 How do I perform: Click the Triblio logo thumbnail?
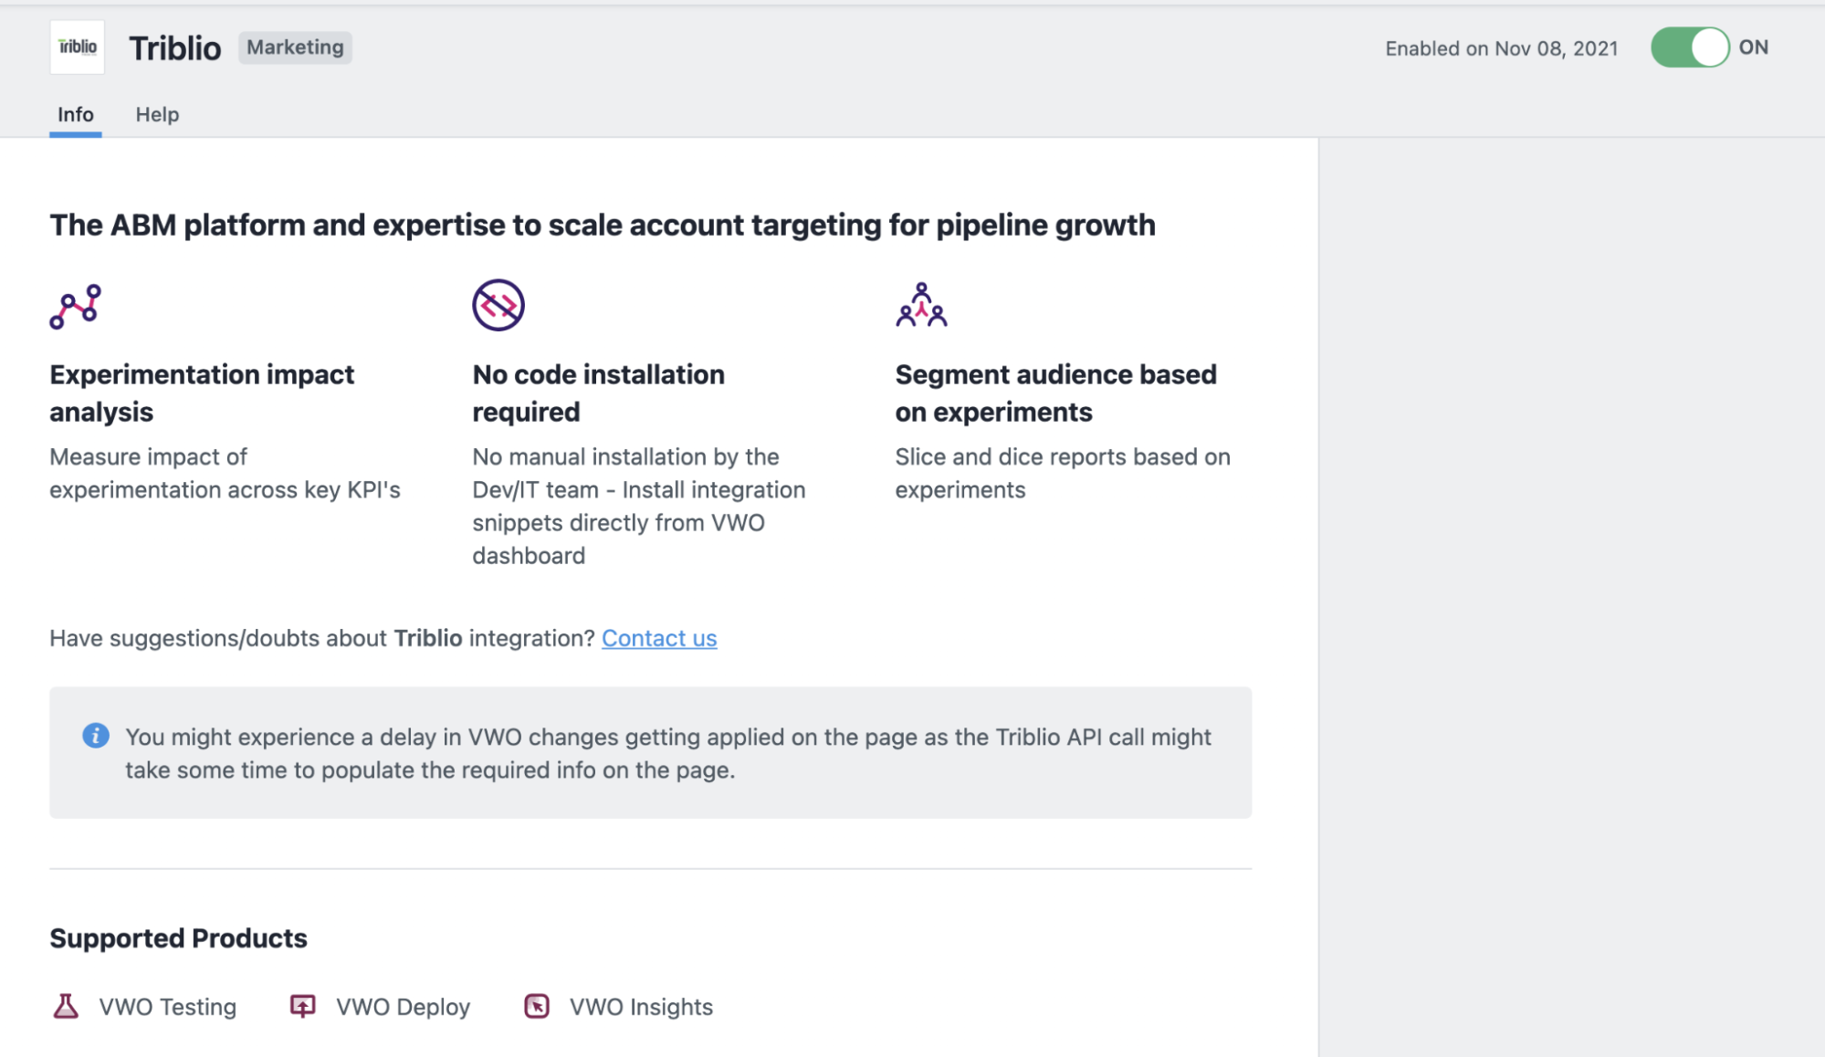click(77, 47)
